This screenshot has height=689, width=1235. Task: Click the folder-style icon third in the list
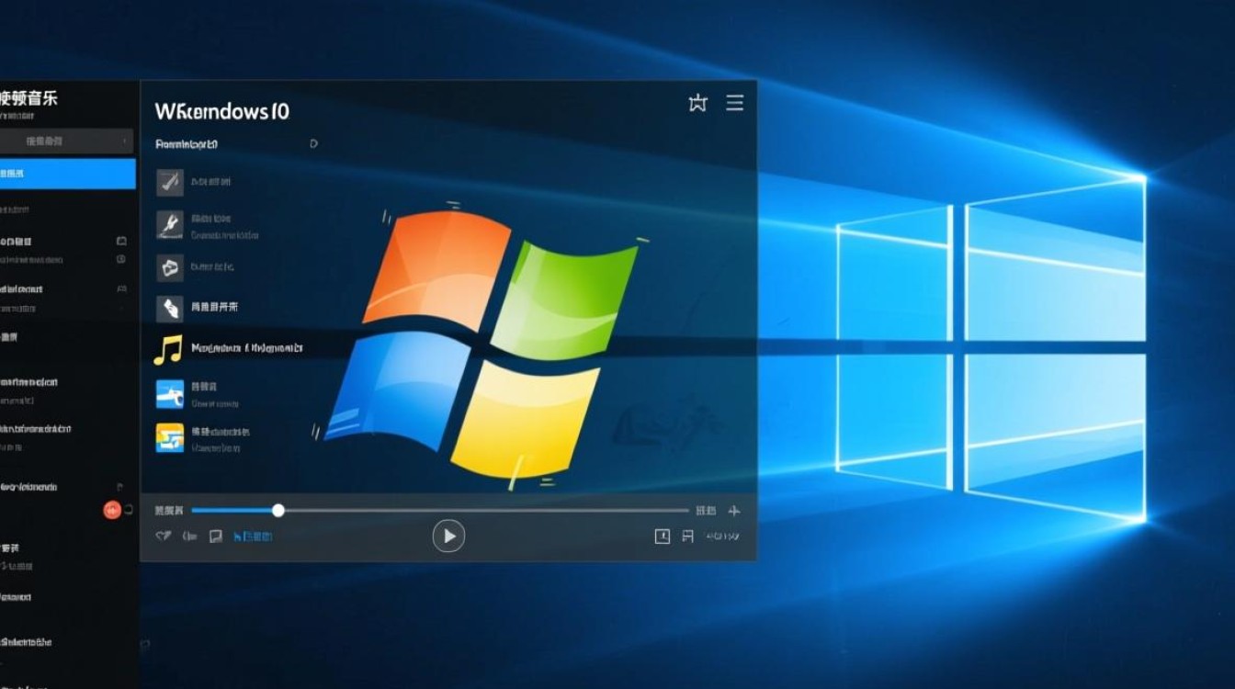coord(168,266)
